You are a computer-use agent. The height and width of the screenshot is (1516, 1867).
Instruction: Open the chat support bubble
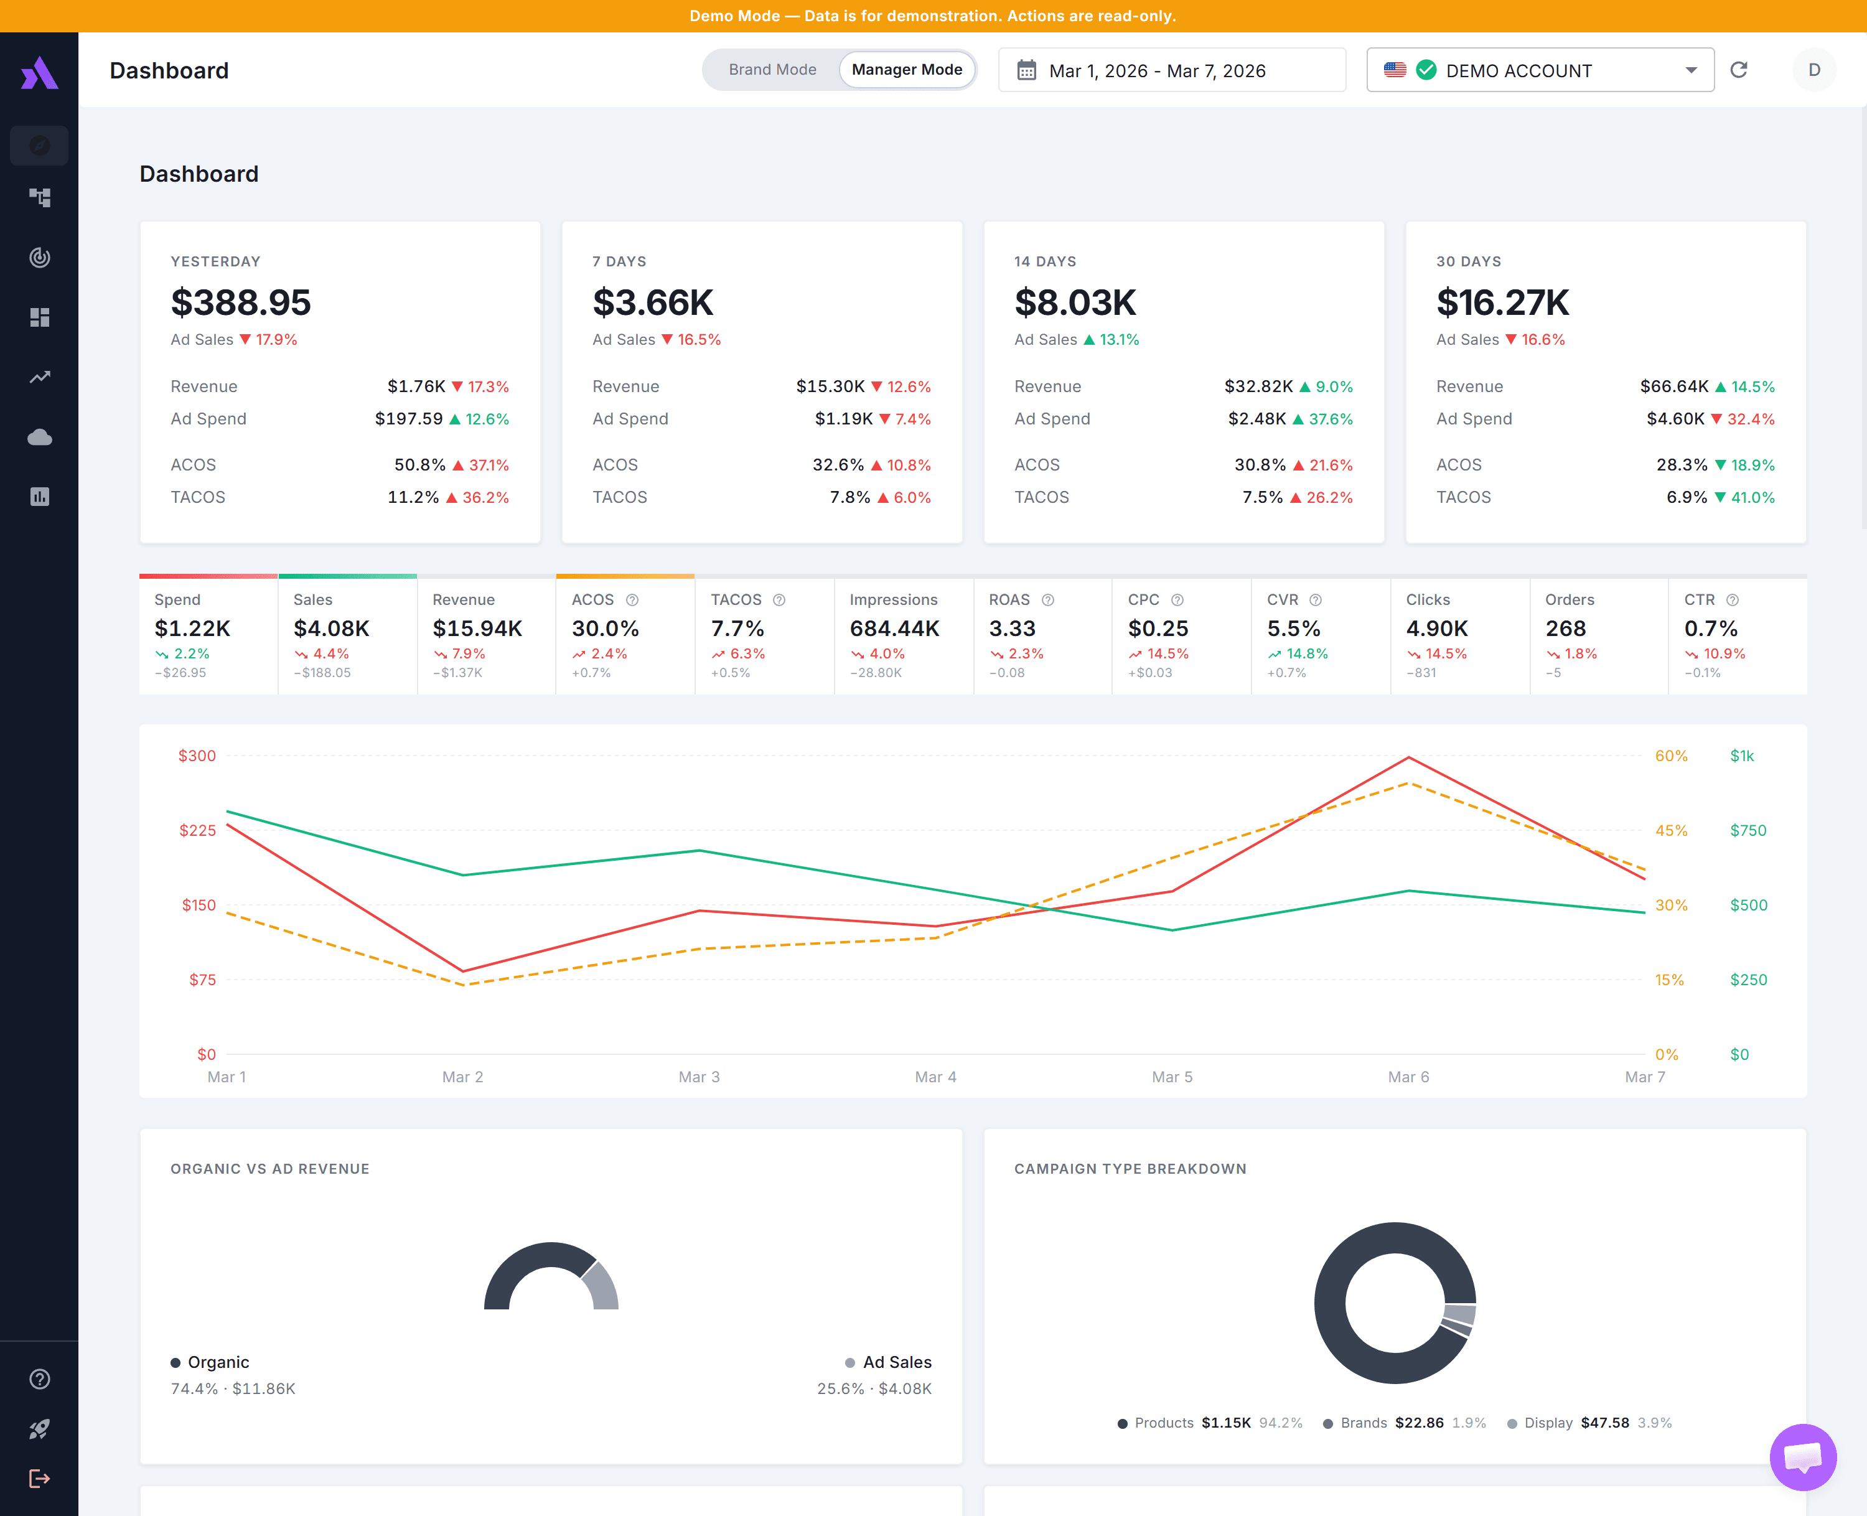pos(1802,1457)
